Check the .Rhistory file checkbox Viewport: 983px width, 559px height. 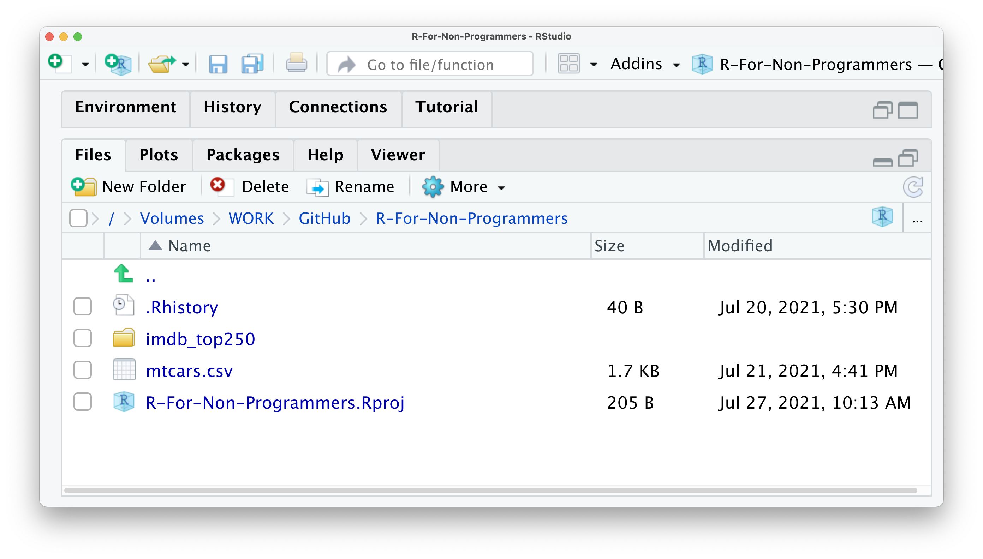point(83,307)
